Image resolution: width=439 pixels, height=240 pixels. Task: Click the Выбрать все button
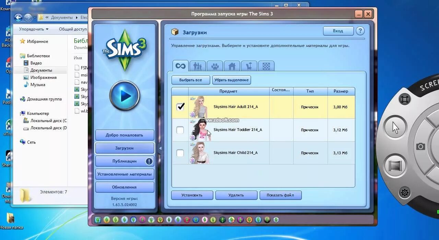click(191, 80)
